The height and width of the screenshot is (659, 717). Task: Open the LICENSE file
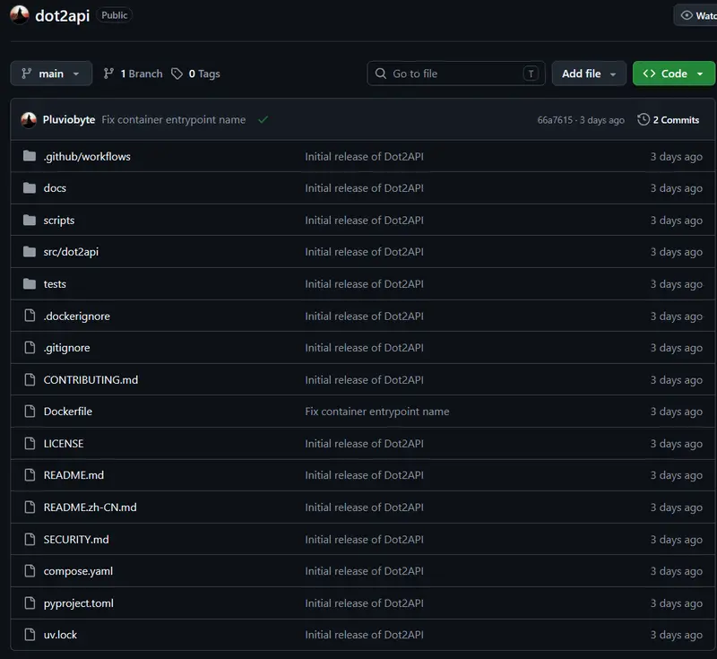point(64,443)
